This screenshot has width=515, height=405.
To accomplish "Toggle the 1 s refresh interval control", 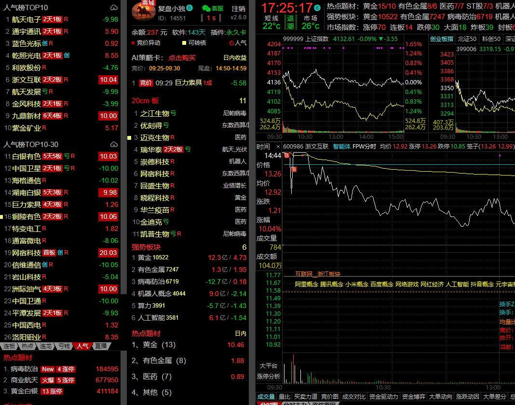I will click(211, 18).
